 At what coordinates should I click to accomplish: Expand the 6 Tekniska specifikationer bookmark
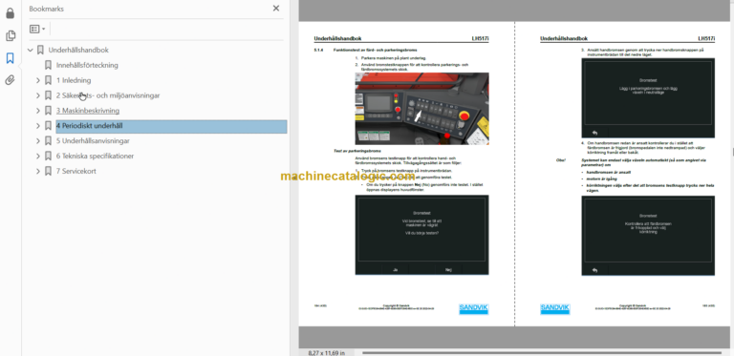38,156
